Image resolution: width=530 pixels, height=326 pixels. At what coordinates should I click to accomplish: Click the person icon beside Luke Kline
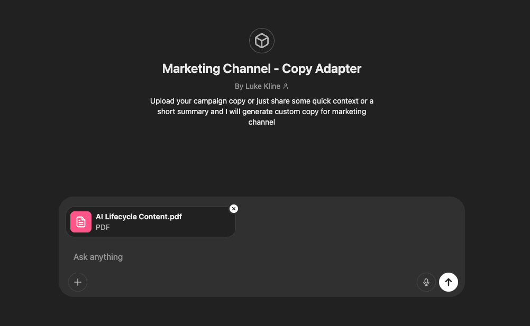tap(285, 86)
